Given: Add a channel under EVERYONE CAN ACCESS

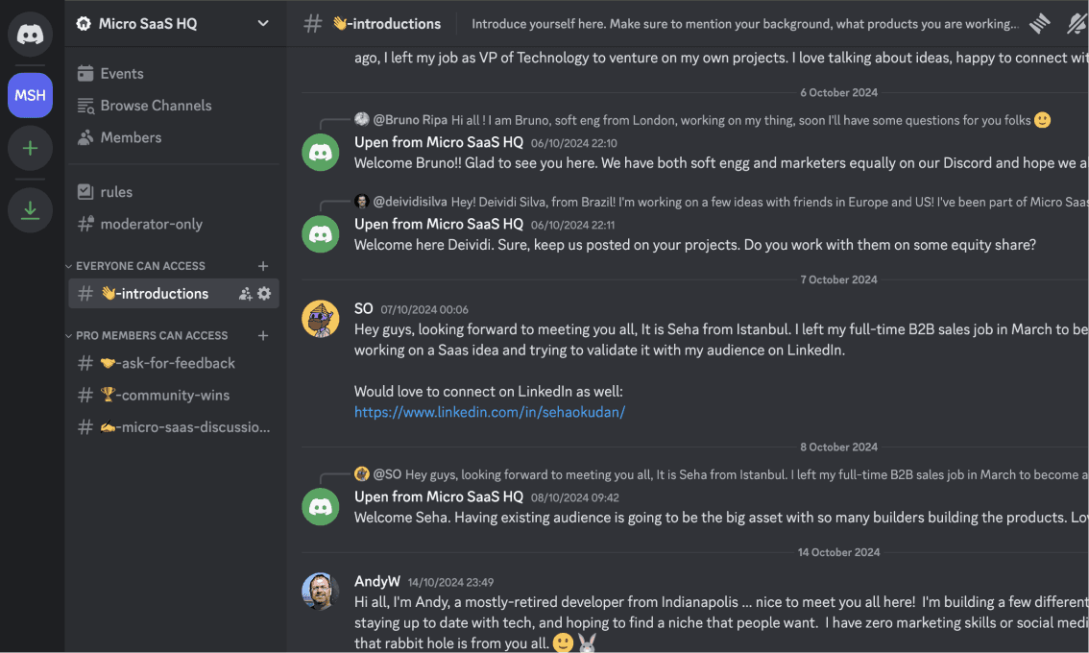Looking at the screenshot, I should (263, 265).
